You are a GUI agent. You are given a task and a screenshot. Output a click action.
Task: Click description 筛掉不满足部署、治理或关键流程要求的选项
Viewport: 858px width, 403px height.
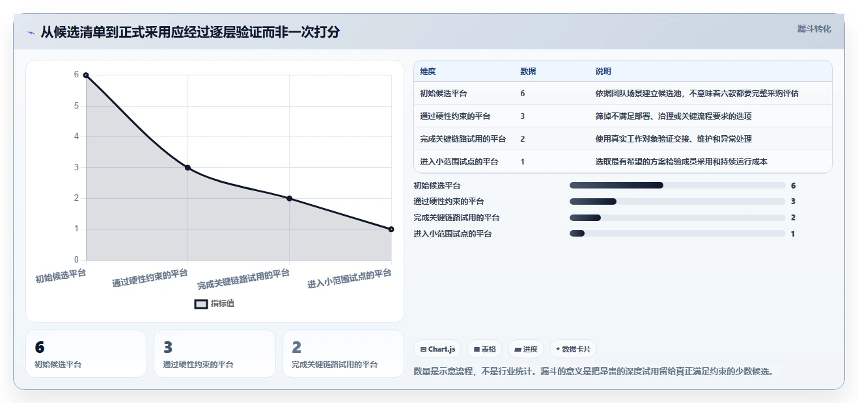click(x=673, y=116)
